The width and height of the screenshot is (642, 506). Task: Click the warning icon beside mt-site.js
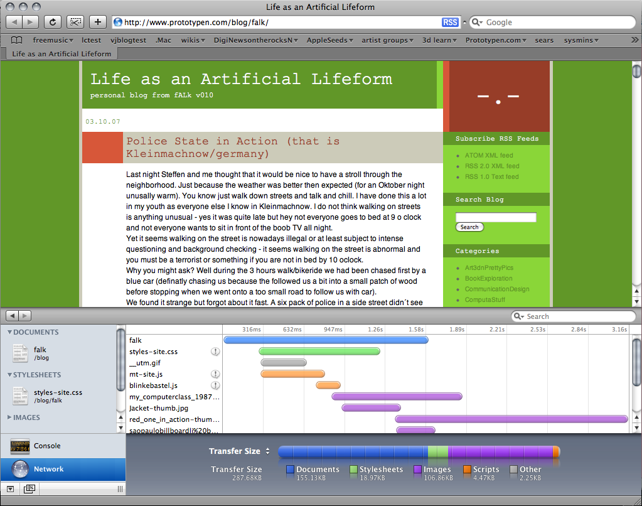(215, 374)
